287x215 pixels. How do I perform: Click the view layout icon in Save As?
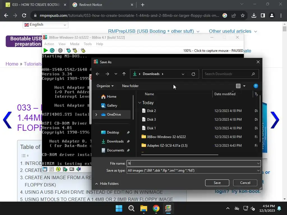pyautogui.click(x=238, y=86)
